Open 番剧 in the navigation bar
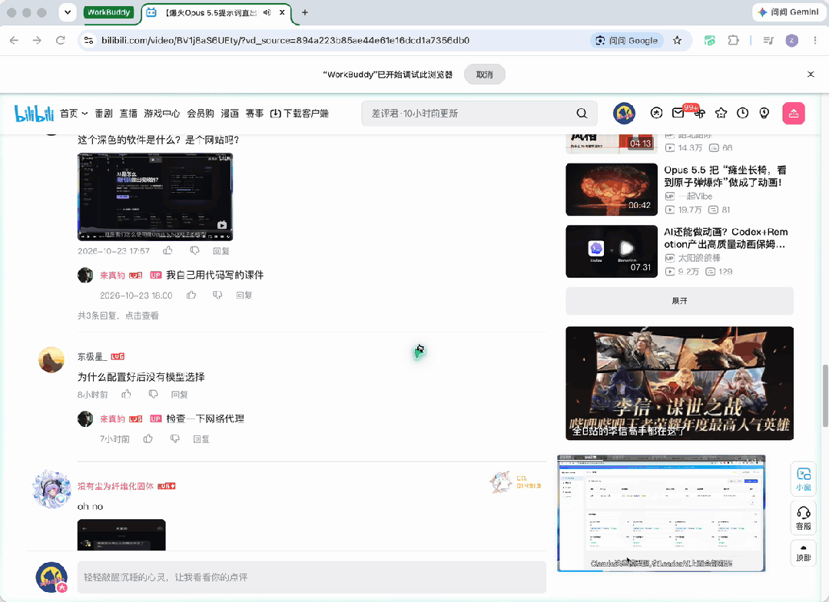The height and width of the screenshot is (602, 829). pos(104,113)
